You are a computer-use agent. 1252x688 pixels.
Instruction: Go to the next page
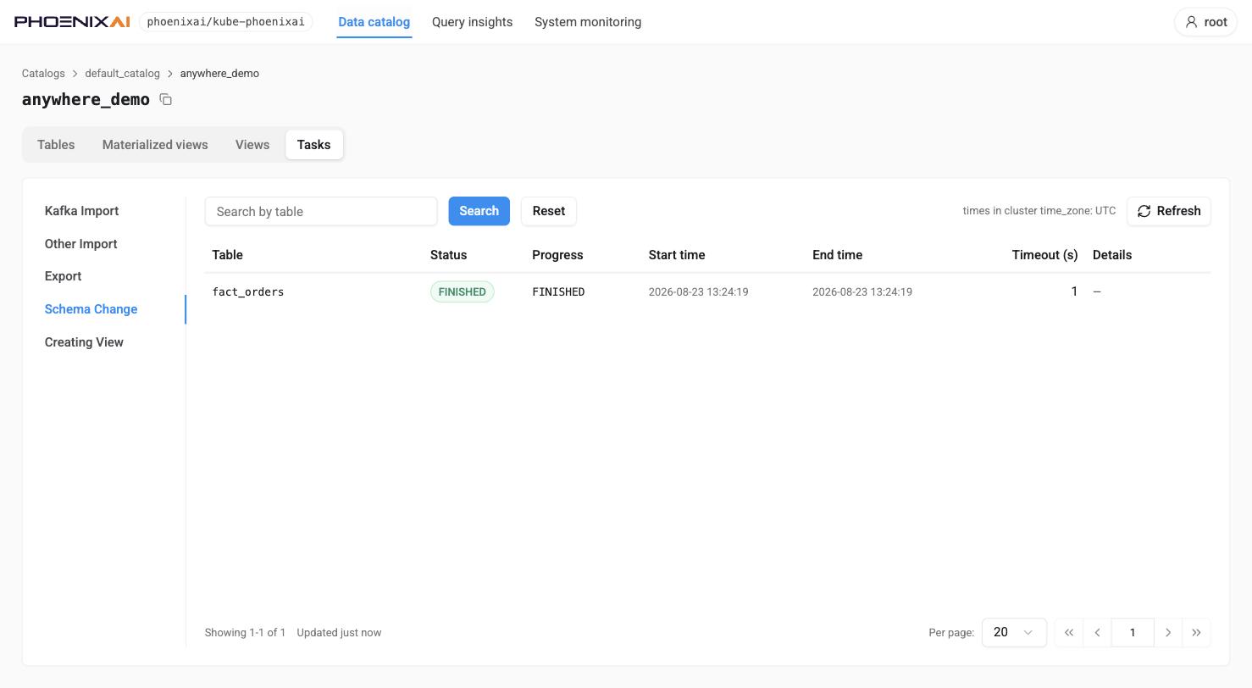(x=1168, y=632)
